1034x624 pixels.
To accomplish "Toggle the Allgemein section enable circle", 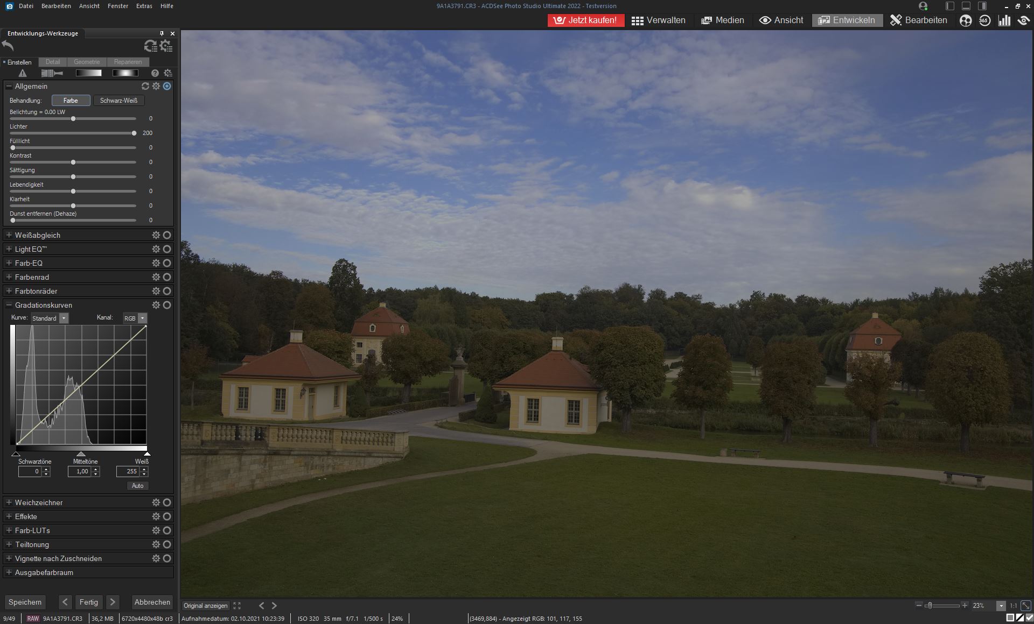I will point(167,86).
